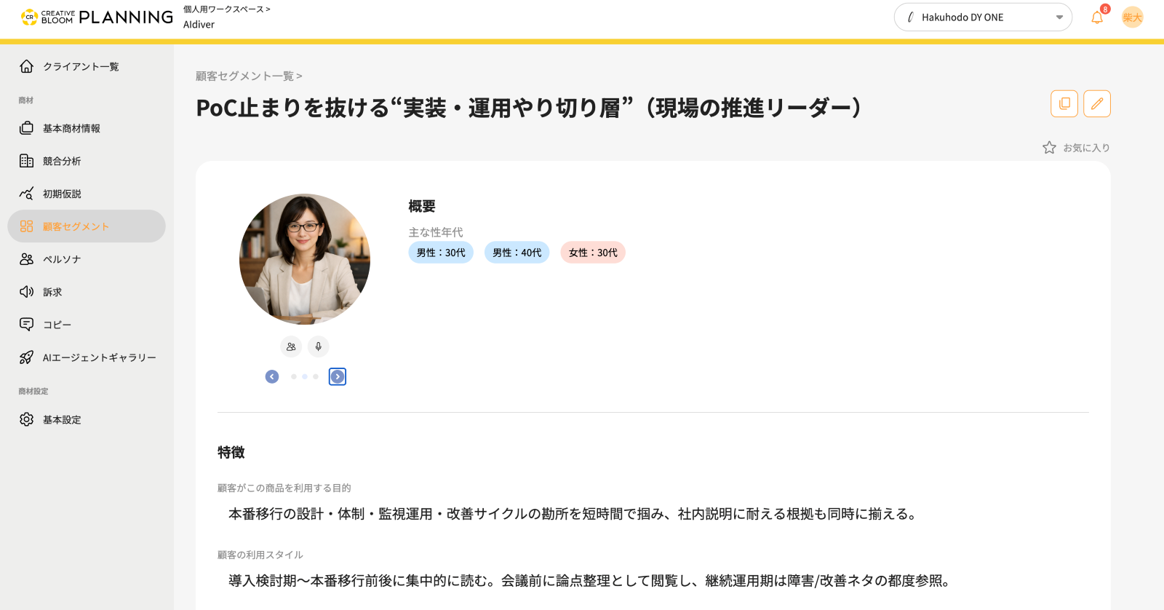Click the persona portrait photo
The height and width of the screenshot is (610, 1164).
click(x=305, y=259)
